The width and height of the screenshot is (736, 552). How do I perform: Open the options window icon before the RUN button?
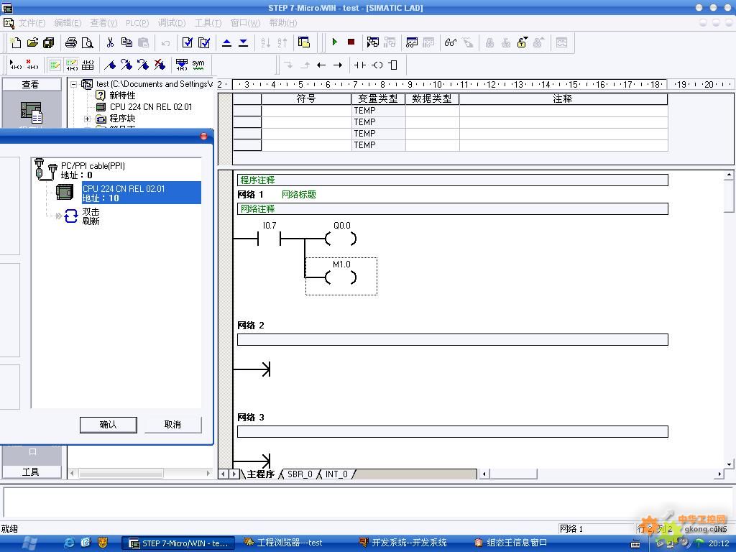304,42
